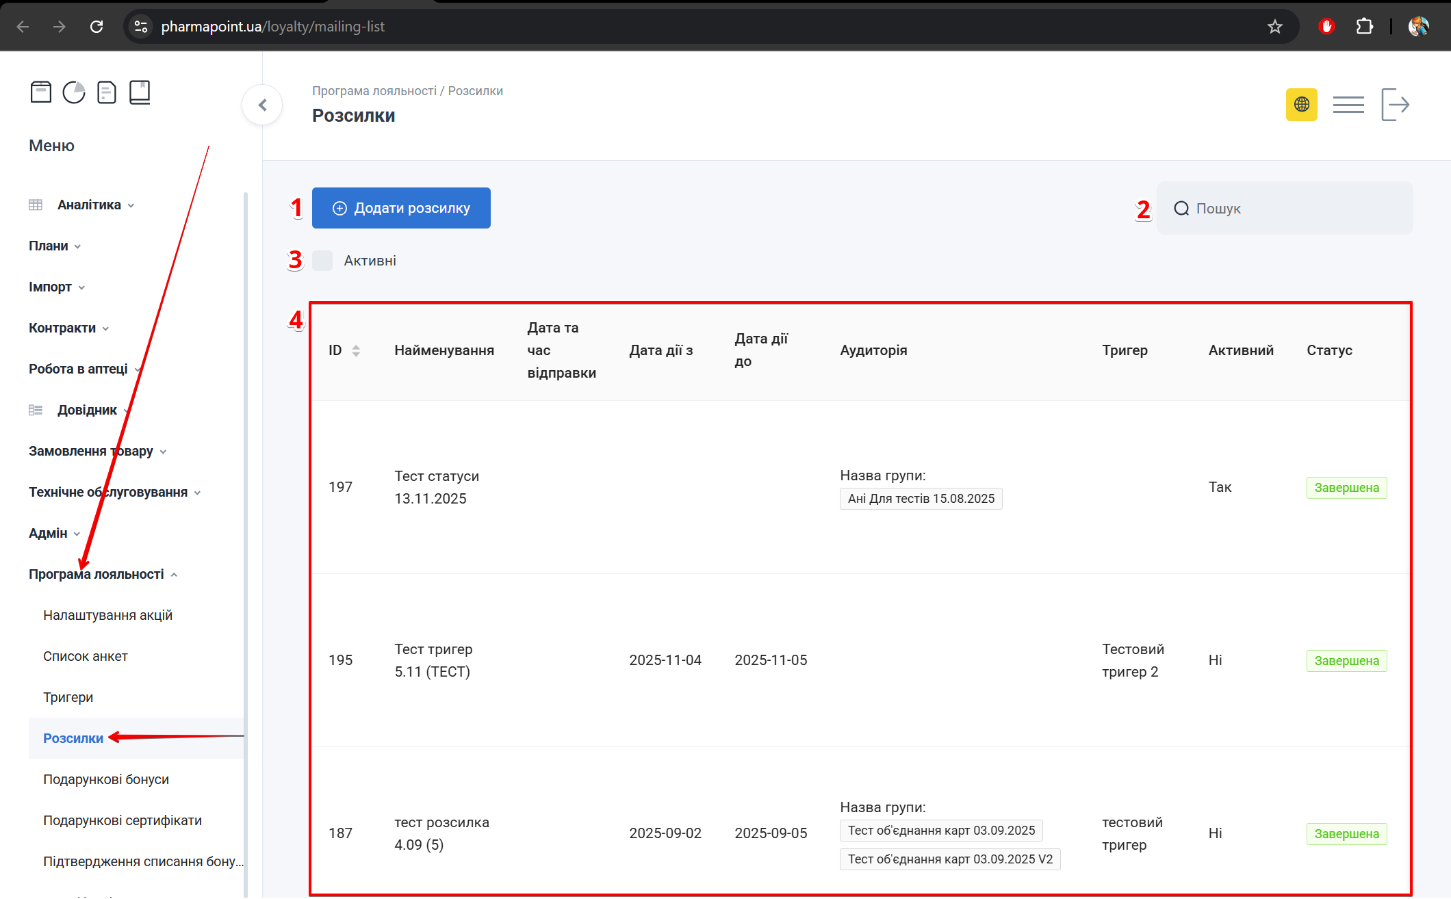
Task: Click the Завершена status badge for ID 197
Action: [1346, 488]
